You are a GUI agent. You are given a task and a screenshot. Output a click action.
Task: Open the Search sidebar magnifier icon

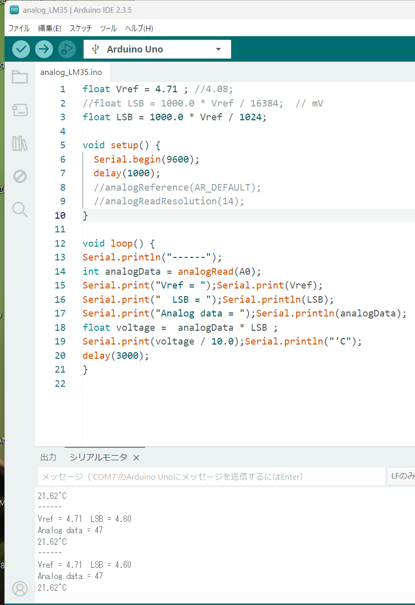20,209
